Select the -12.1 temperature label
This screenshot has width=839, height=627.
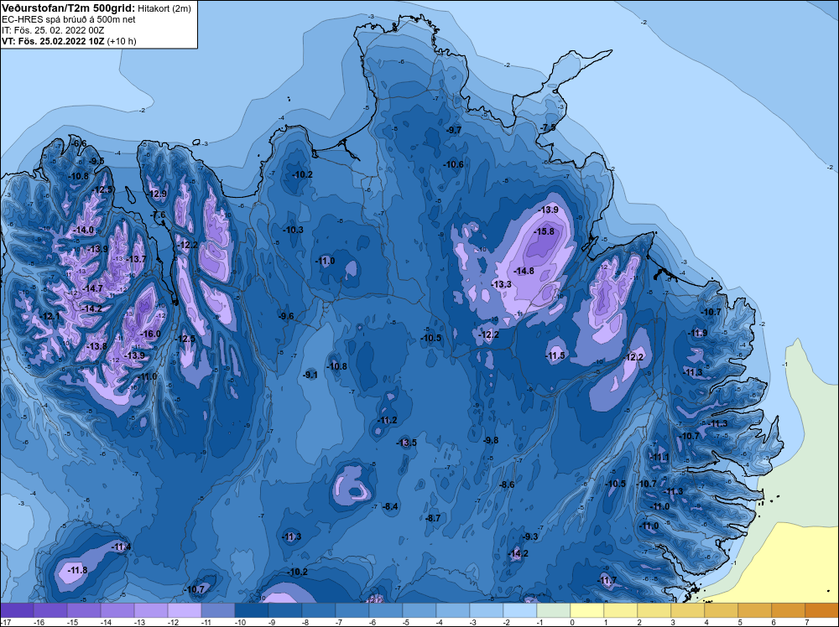pos(50,317)
